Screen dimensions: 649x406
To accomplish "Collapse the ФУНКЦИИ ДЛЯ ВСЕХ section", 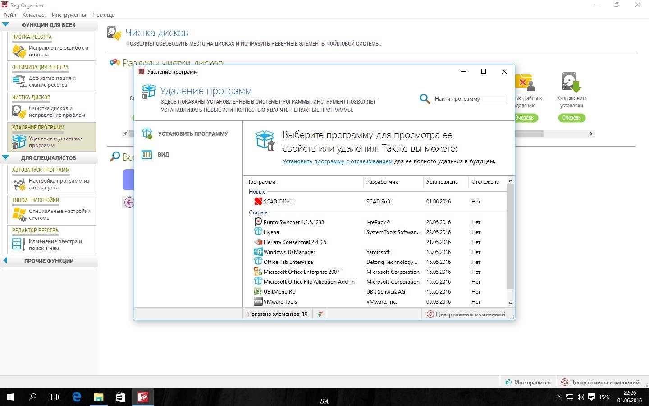I will click(5, 25).
